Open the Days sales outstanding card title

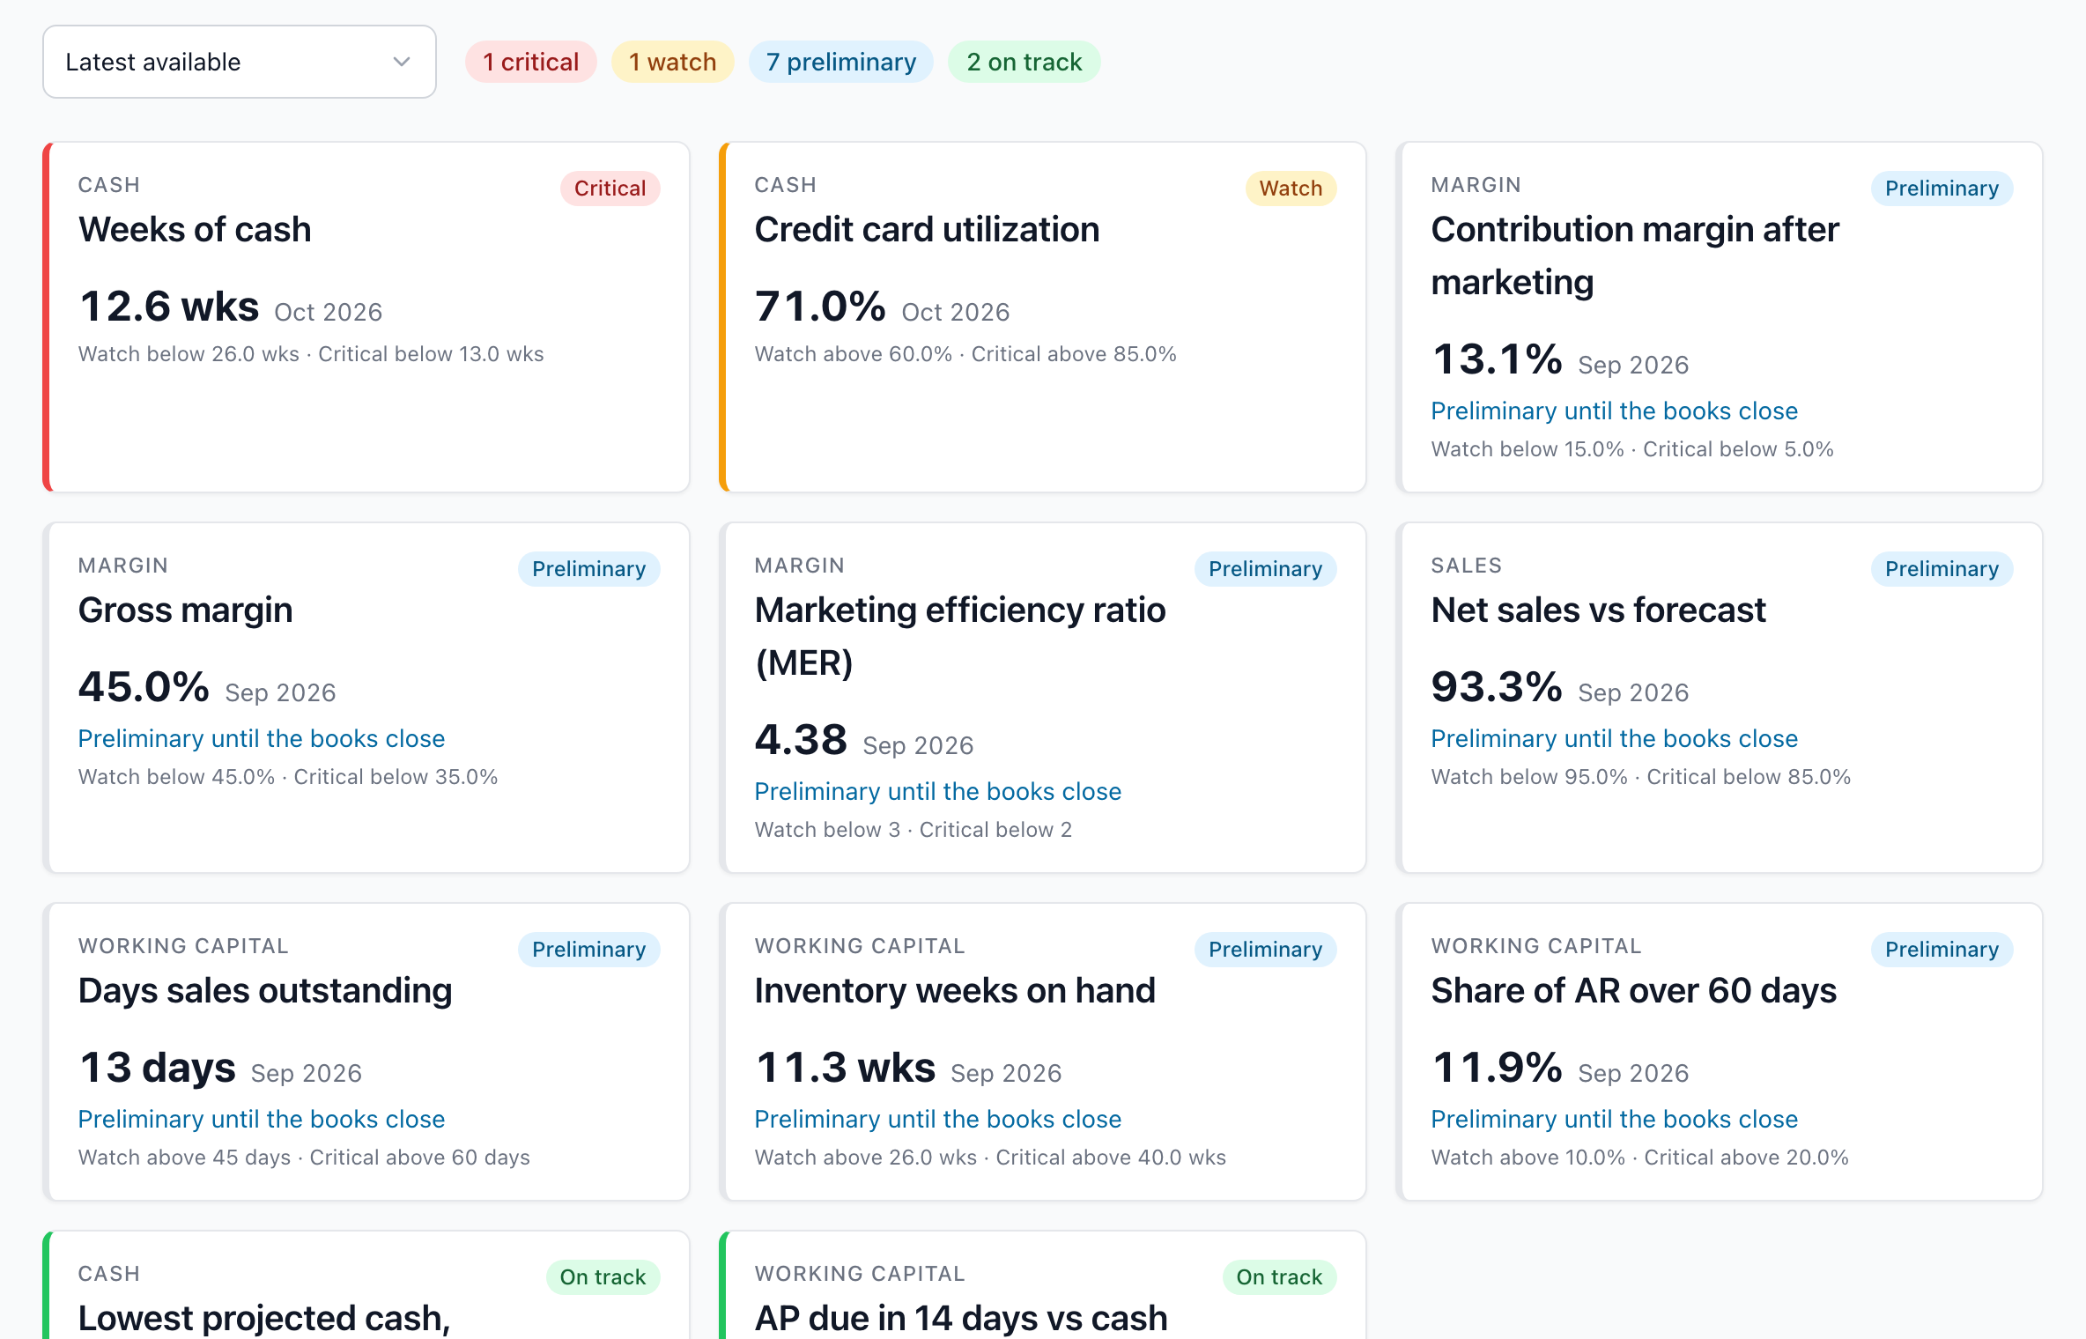(265, 990)
